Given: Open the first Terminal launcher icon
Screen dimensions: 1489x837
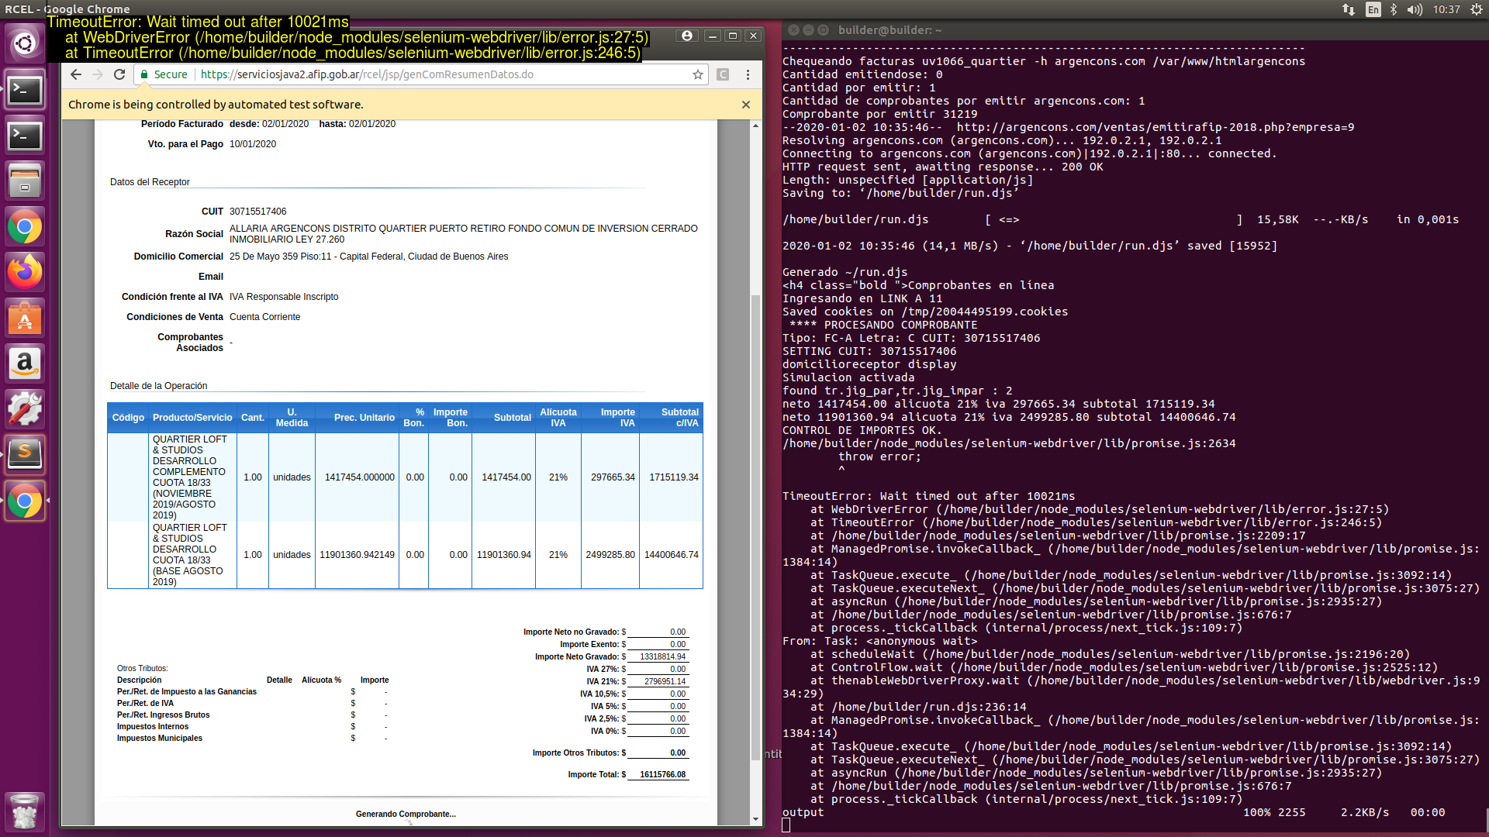Looking at the screenshot, I should click(25, 91).
